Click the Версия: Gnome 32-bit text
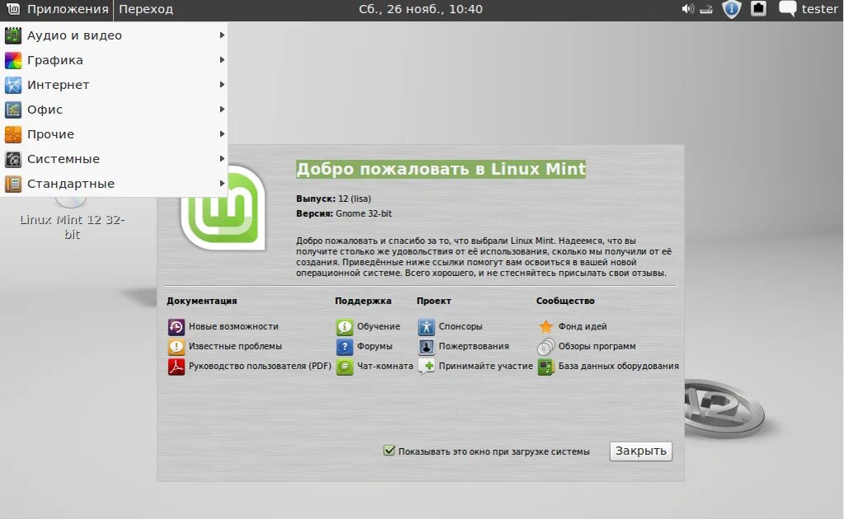The width and height of the screenshot is (844, 519). click(344, 213)
